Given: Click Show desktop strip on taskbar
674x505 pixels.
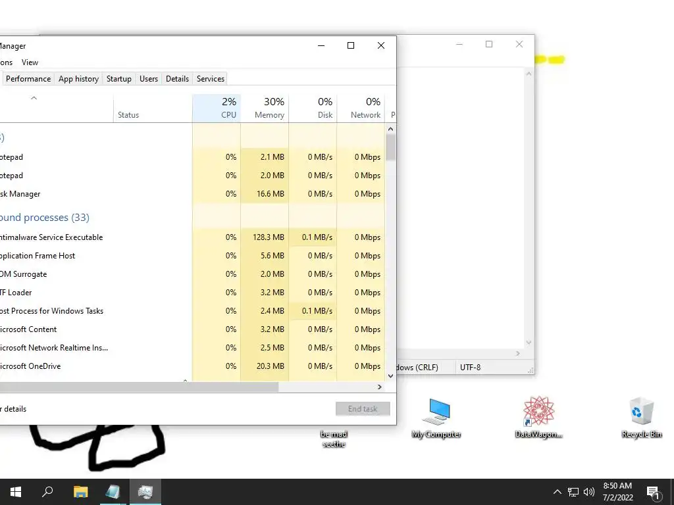Looking at the screenshot, I should 672,492.
